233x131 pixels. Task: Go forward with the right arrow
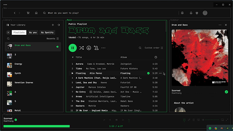[19, 13]
